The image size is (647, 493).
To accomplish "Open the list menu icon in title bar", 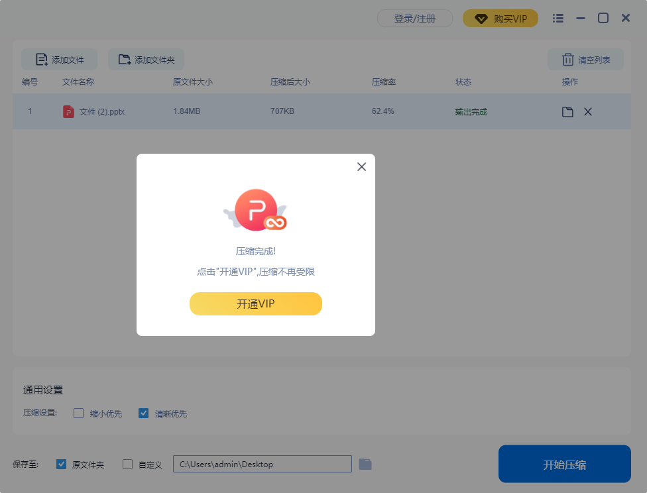I will click(x=558, y=18).
